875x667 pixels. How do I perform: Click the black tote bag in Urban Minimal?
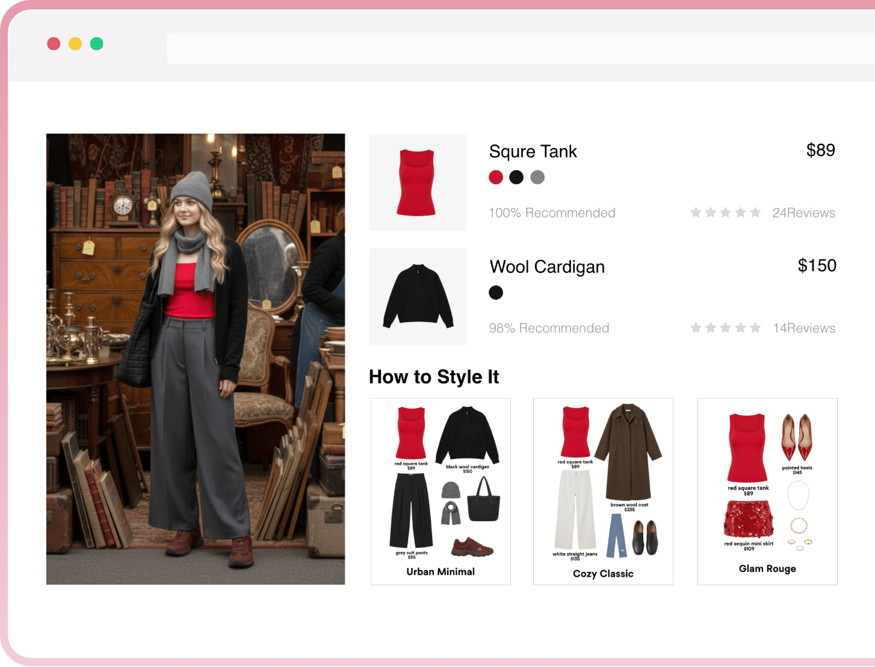(484, 501)
